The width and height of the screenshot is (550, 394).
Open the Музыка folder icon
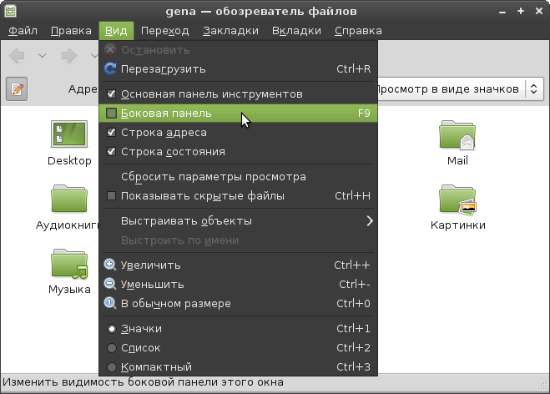pos(69,264)
